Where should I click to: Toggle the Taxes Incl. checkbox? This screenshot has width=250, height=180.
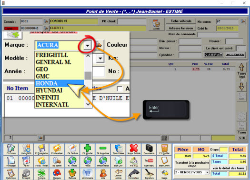242,80
